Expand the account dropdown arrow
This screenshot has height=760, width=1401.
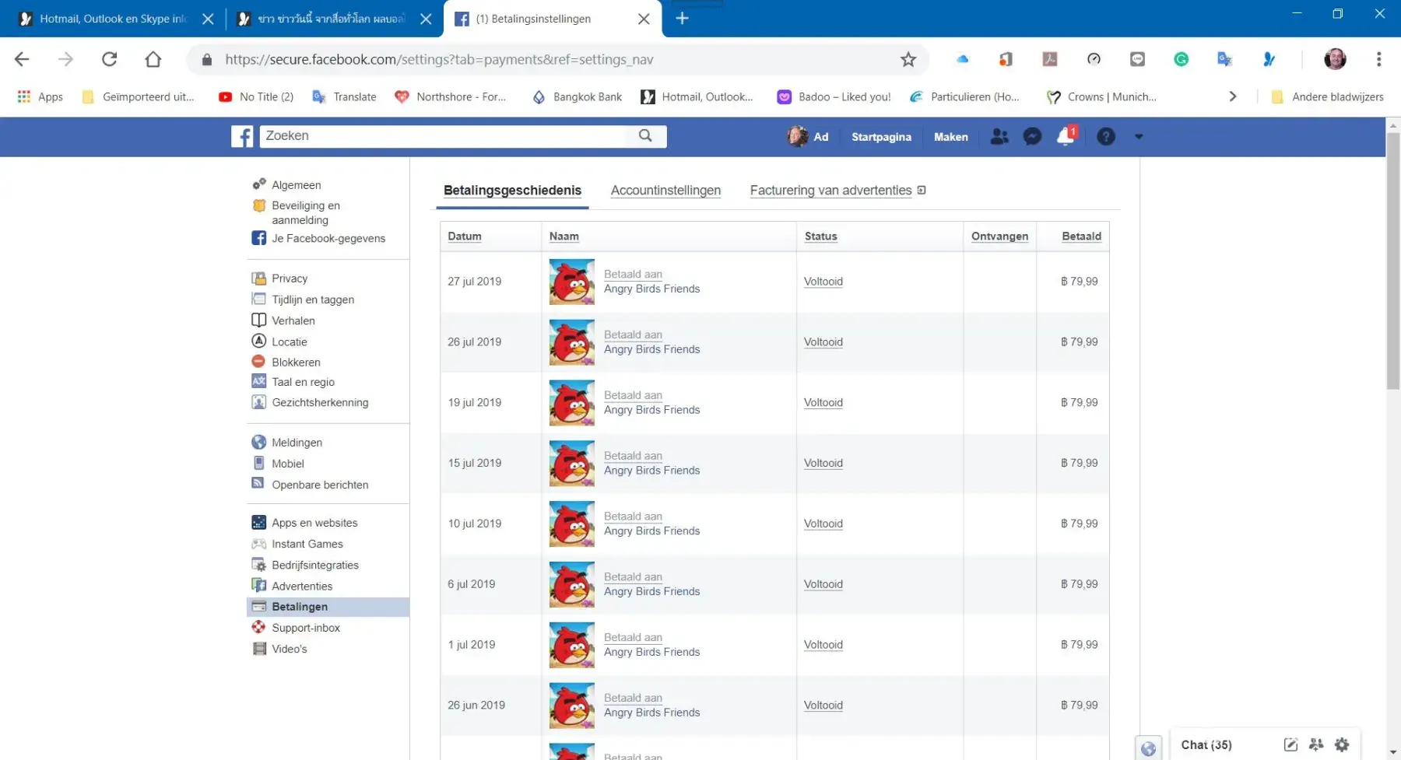(1139, 137)
